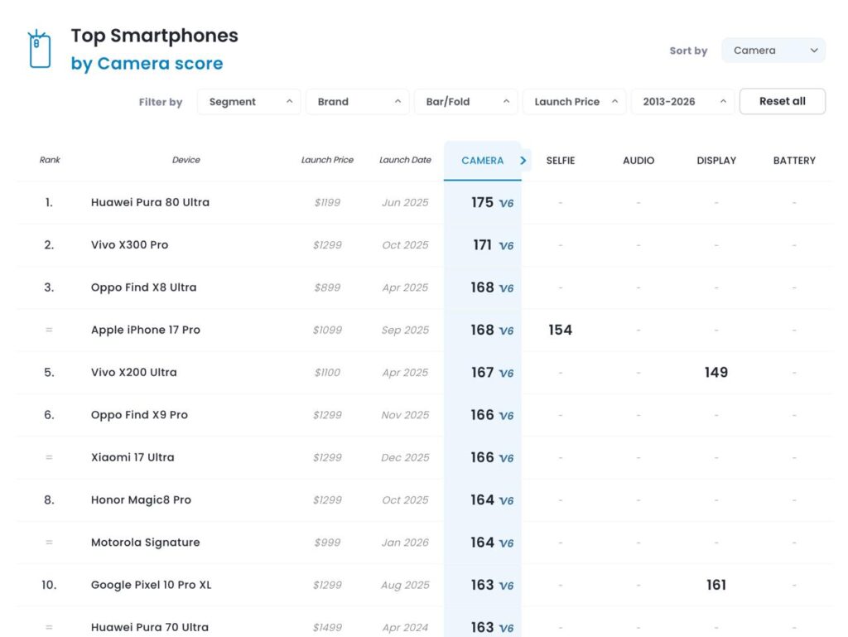Click the arrow icon beside CAMERA header
The height and width of the screenshot is (637, 848).
tap(523, 161)
